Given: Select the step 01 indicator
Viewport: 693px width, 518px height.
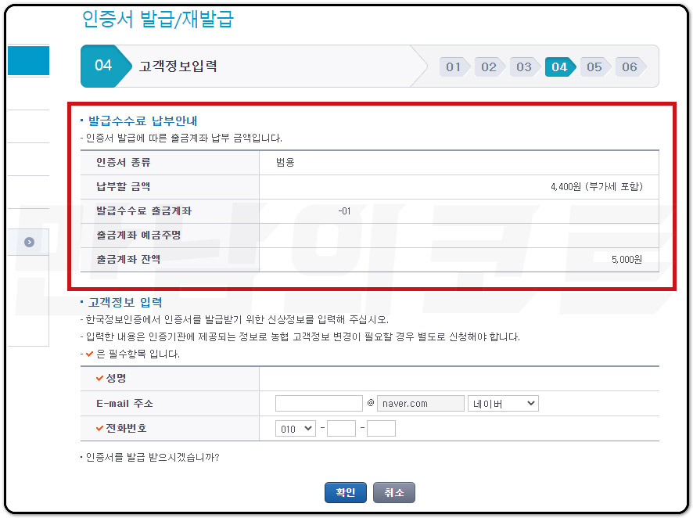Looking at the screenshot, I should tap(454, 67).
